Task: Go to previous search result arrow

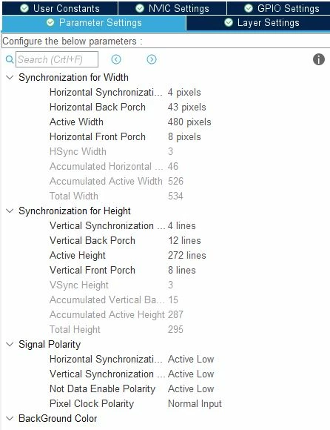Action: coord(116,59)
